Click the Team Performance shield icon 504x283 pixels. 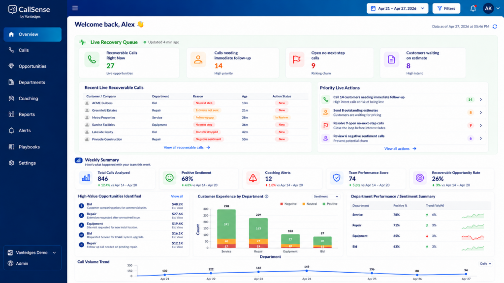[x=337, y=178]
